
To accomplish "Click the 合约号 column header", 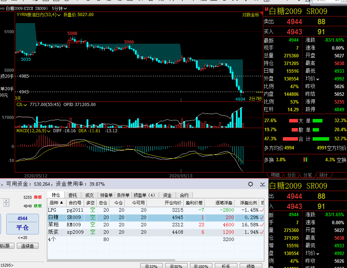I will [x=75, y=203].
